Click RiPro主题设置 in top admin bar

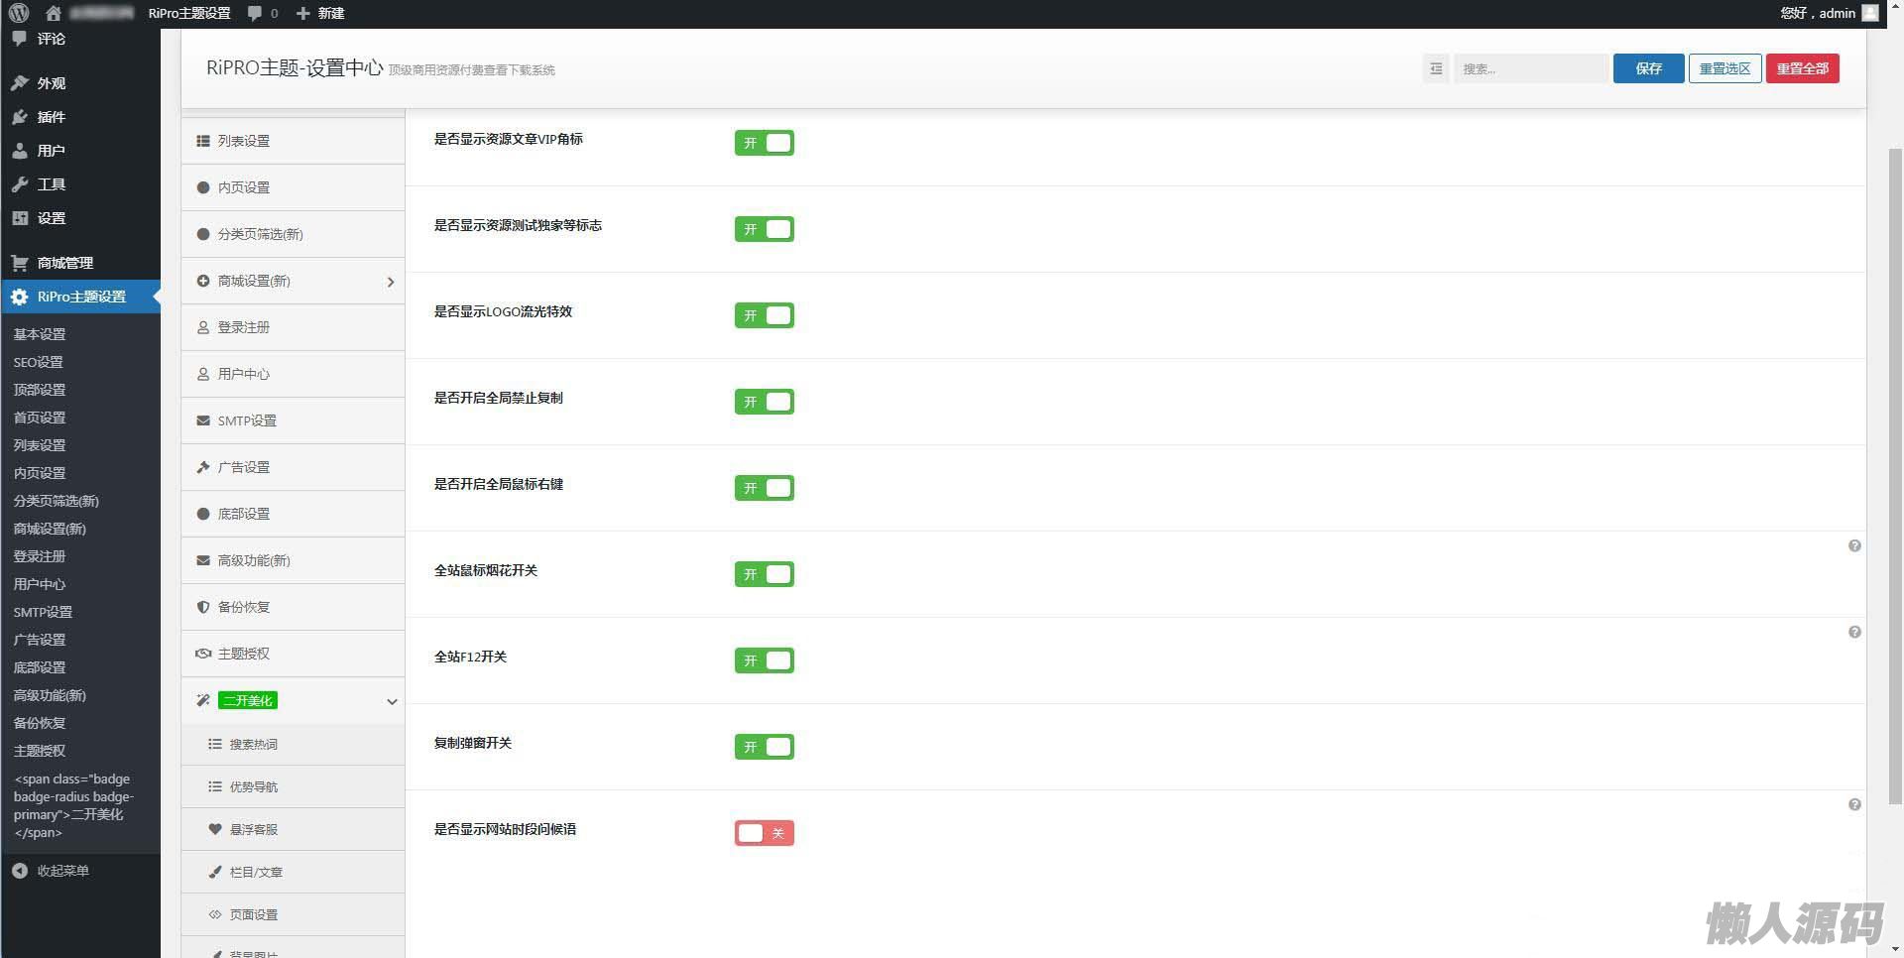[189, 13]
